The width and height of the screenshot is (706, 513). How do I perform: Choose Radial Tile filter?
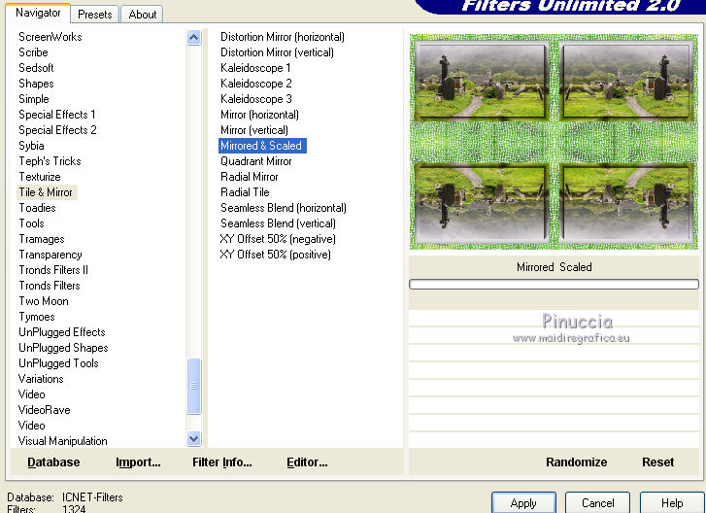pyautogui.click(x=245, y=192)
